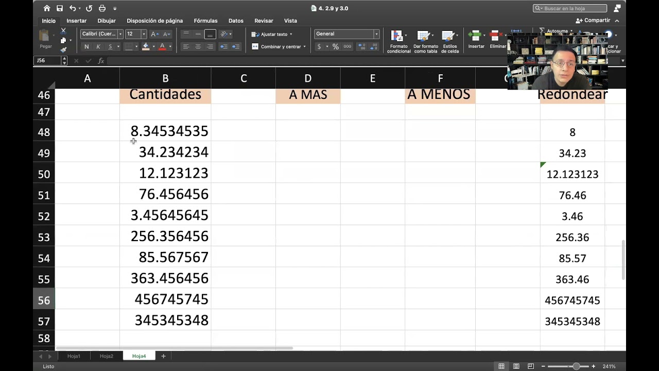Increase font size with the larger A icon
Screen dimensions: 659x371
tap(154, 34)
